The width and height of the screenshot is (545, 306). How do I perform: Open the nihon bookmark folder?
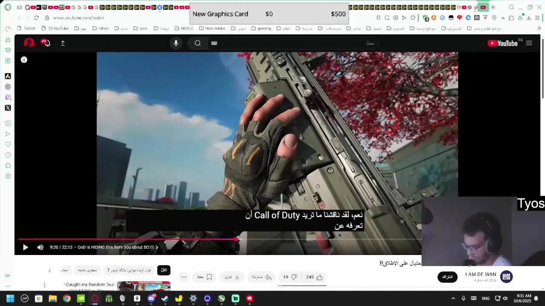(100, 28)
